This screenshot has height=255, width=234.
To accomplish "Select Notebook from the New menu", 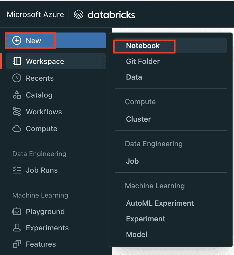I will coord(143,46).
